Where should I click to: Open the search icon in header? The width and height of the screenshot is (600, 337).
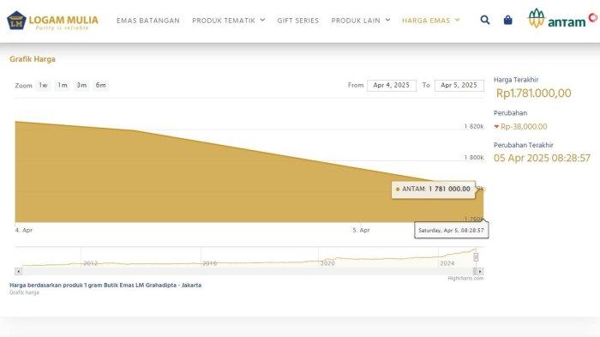tap(485, 20)
